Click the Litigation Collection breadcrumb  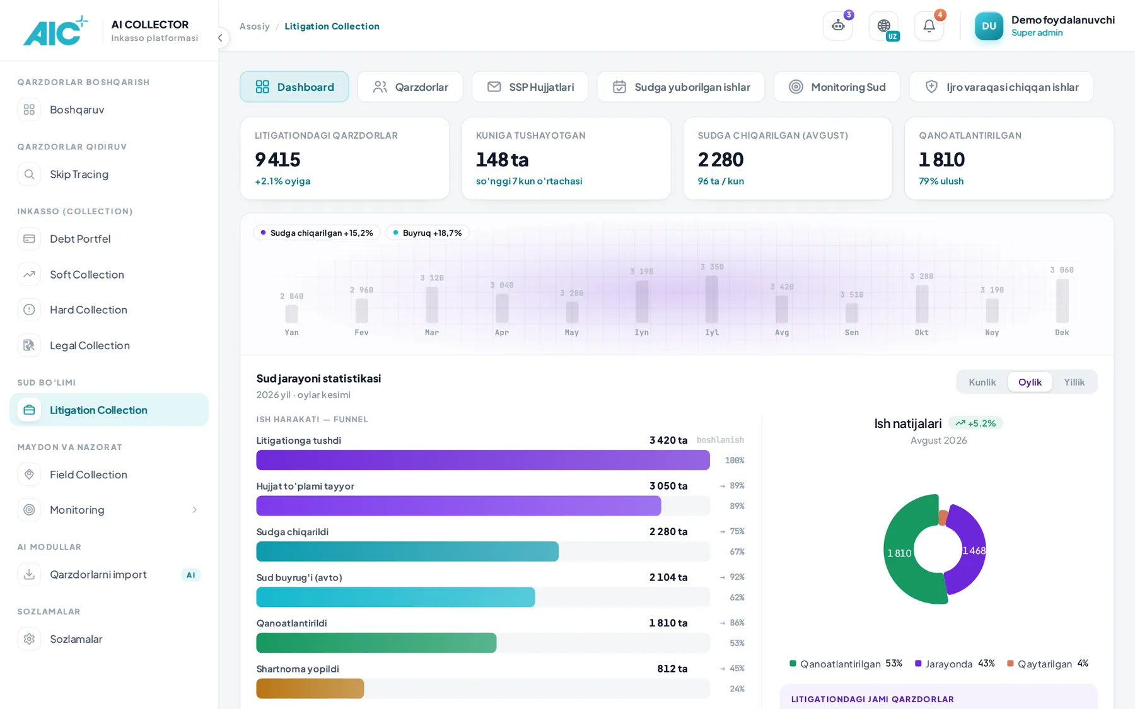coord(332,26)
